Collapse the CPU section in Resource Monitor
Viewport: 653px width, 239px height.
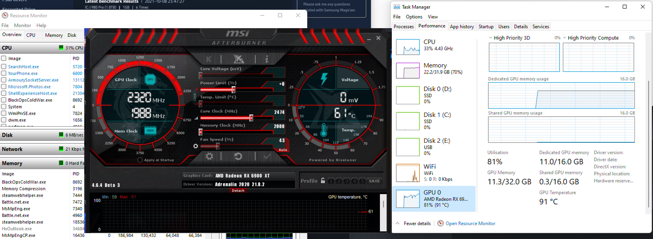42,48
